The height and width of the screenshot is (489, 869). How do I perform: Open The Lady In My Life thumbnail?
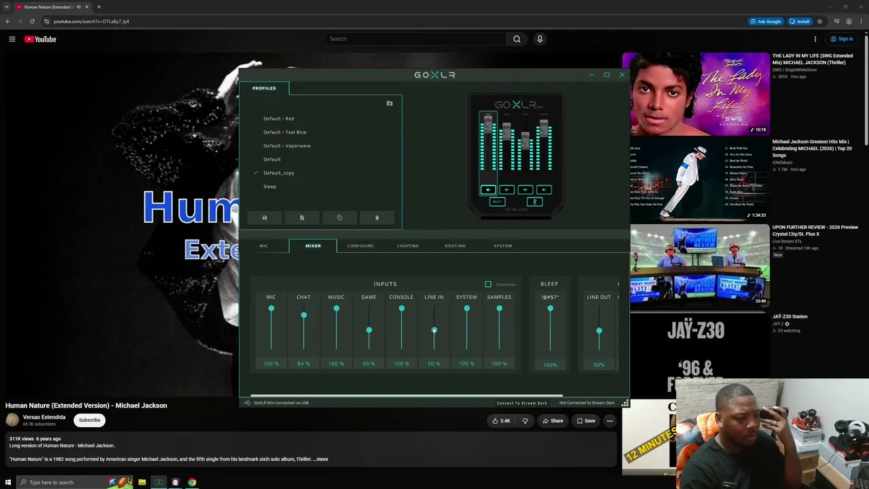click(x=695, y=94)
